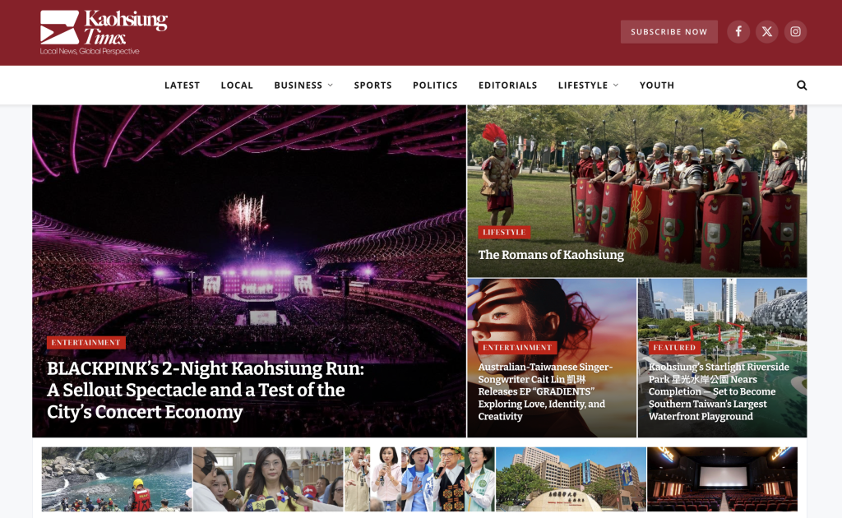Viewport: 842px width, 518px height.
Task: Open the Editorials section
Action: coord(507,86)
